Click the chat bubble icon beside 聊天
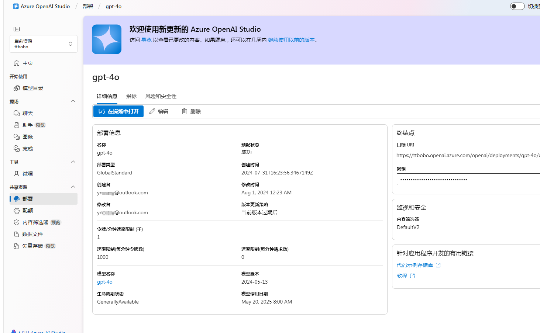540x333 pixels. tap(17, 113)
